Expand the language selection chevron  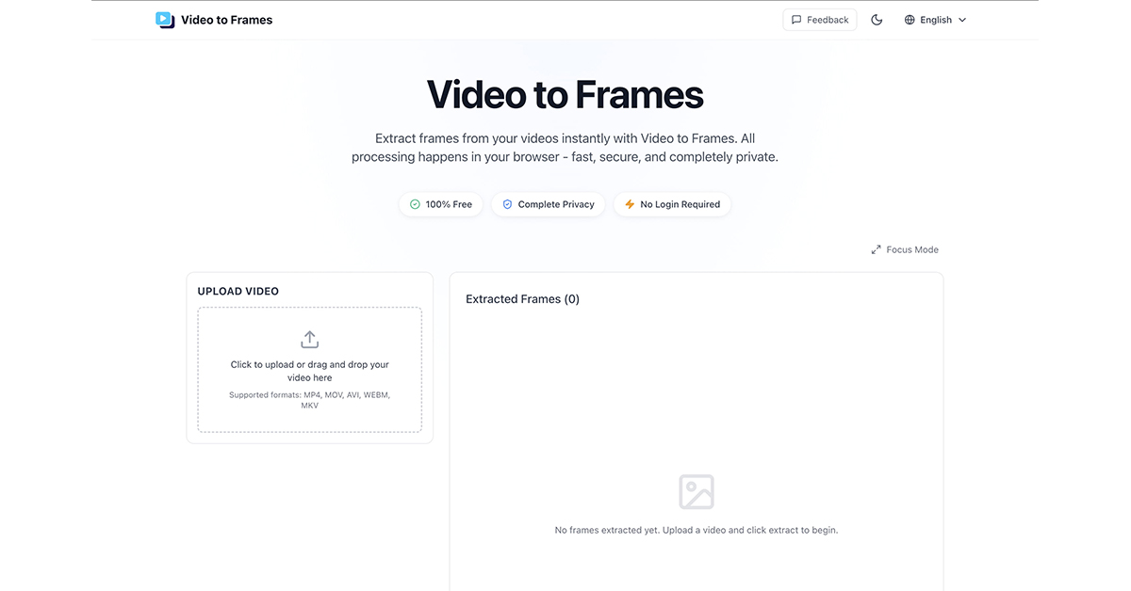[x=961, y=19]
